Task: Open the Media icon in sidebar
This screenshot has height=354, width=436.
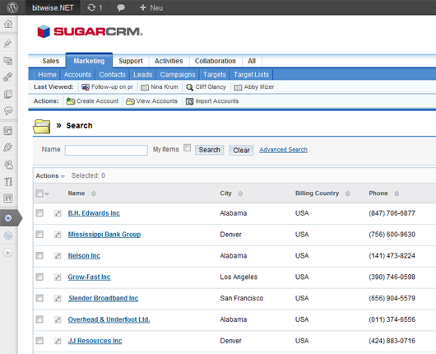Action: [7, 60]
